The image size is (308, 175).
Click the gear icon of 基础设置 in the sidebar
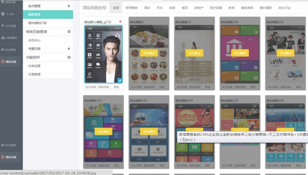2,2
